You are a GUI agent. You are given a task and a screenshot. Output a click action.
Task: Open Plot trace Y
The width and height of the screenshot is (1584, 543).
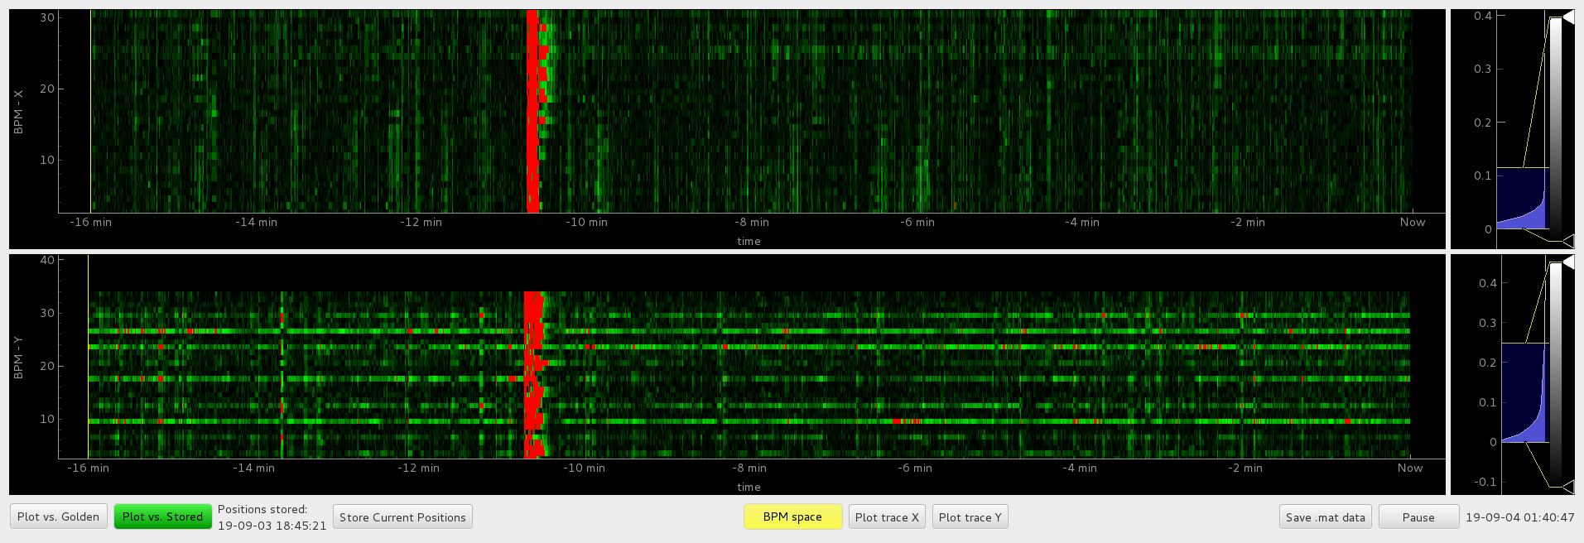970,517
